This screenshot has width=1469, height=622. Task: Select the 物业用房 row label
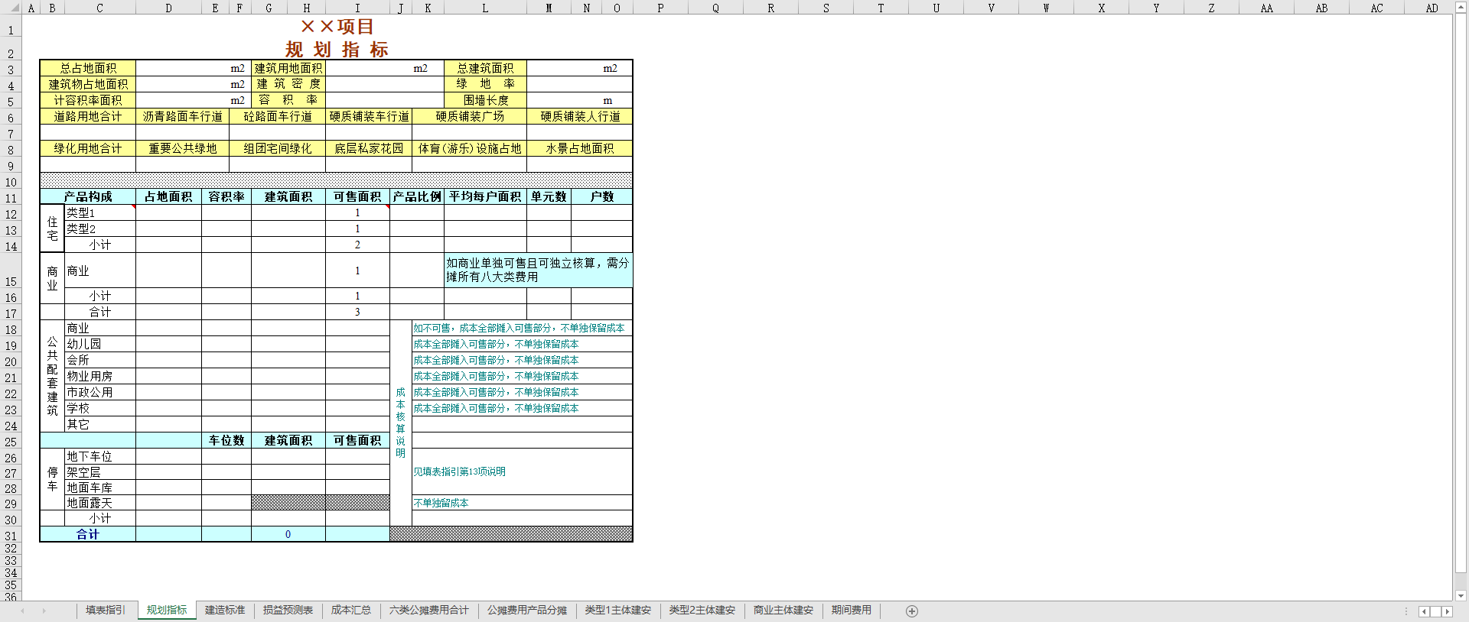(x=99, y=376)
